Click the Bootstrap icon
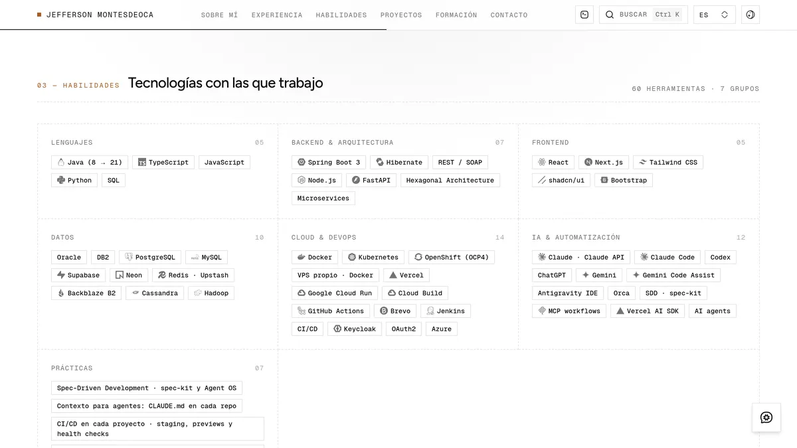797x448 pixels. (604, 180)
